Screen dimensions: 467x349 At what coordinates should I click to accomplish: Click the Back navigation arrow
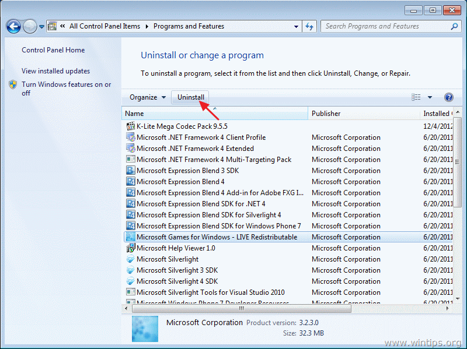[13, 27]
